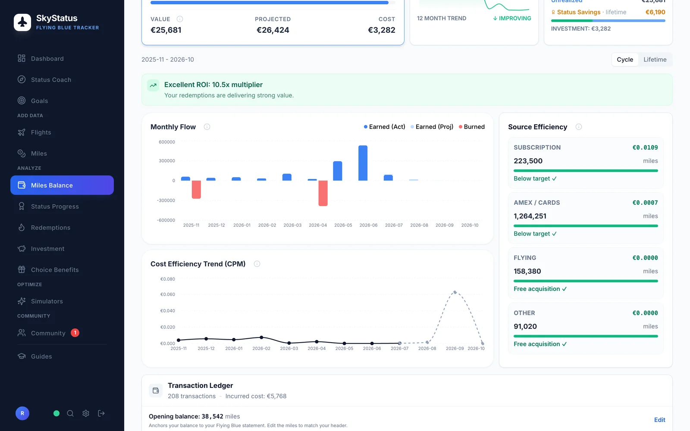Open settings via the gear icon
690x431 pixels.
click(x=86, y=413)
